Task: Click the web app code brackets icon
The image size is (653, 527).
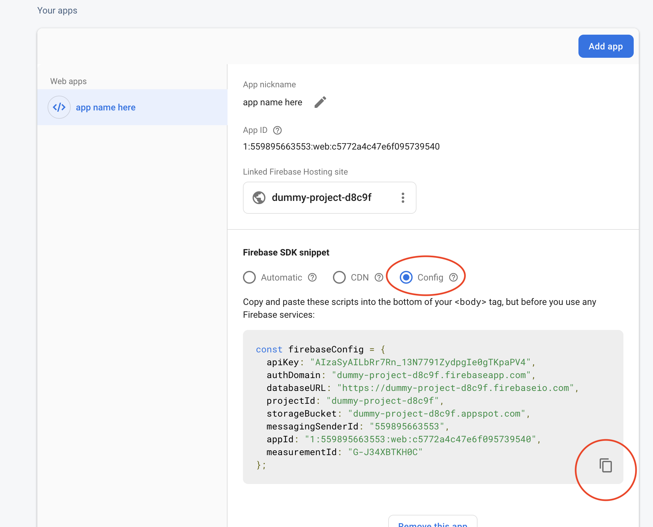Action: tap(59, 107)
